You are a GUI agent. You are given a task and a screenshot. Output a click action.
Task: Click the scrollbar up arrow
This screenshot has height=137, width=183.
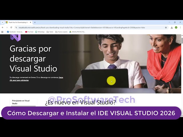182,35
